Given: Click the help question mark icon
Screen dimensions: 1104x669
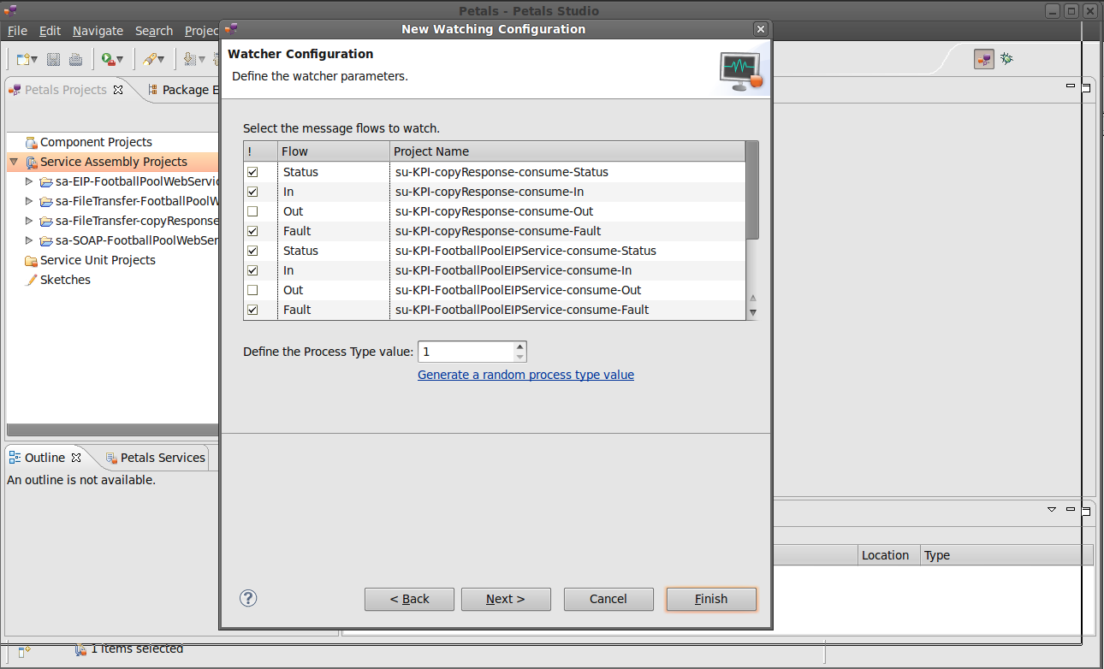Looking at the screenshot, I should click(248, 598).
